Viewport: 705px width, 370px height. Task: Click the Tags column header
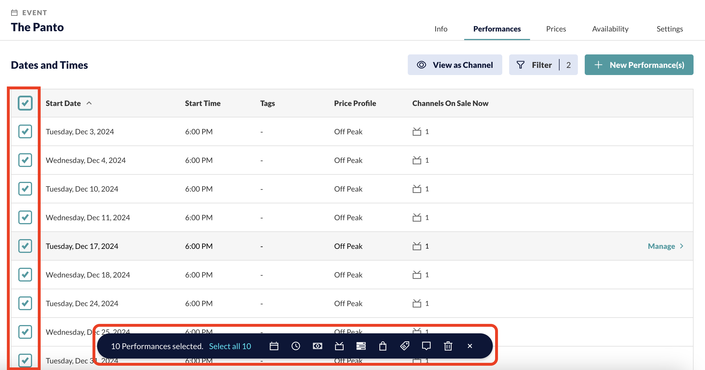pos(267,103)
